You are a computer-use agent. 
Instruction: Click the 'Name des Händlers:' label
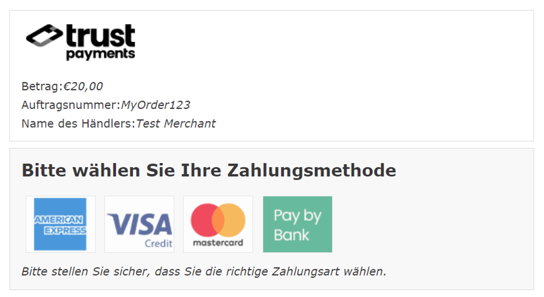[x=79, y=124]
